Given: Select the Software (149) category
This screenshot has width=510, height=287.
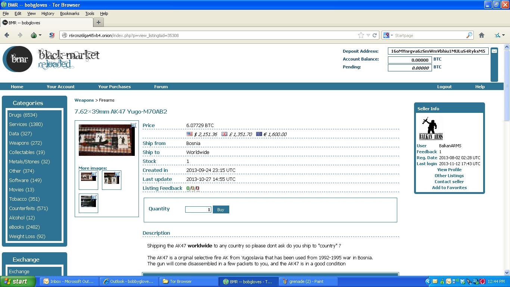Looking at the screenshot, I should click(25, 180).
